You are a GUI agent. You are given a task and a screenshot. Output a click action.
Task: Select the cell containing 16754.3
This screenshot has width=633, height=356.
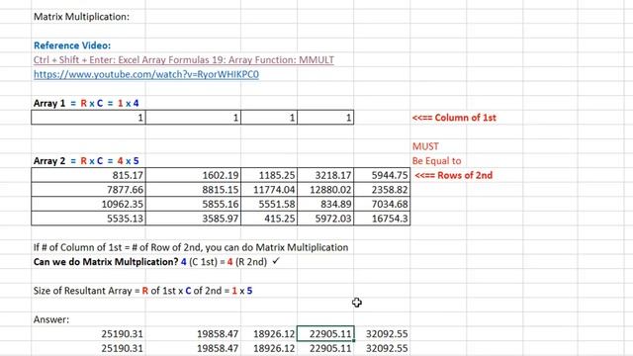tap(382, 219)
